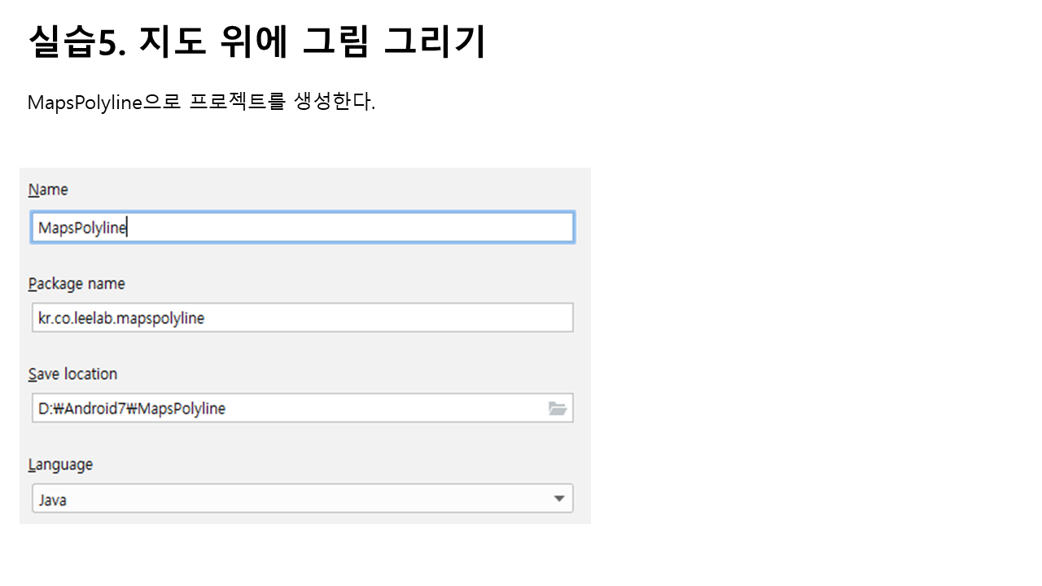1042x586 pixels.
Task: Click the Package name label
Action: tap(77, 284)
